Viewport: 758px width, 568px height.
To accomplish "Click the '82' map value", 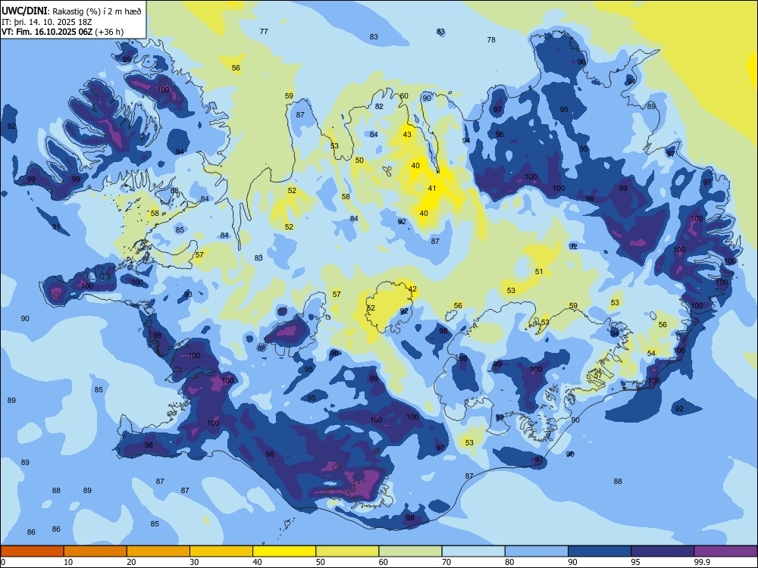I will pyautogui.click(x=379, y=106).
